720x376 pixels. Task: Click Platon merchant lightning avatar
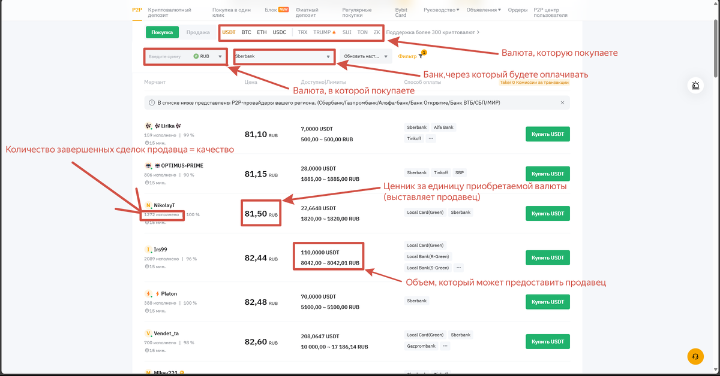click(x=148, y=293)
